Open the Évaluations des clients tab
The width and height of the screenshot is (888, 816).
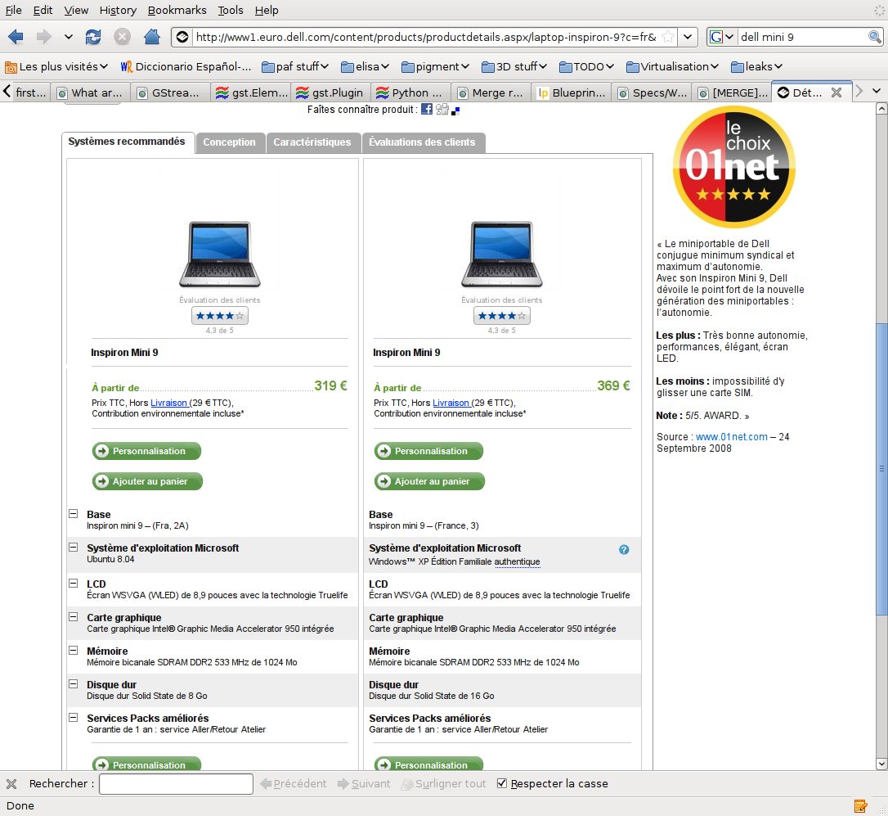point(423,142)
